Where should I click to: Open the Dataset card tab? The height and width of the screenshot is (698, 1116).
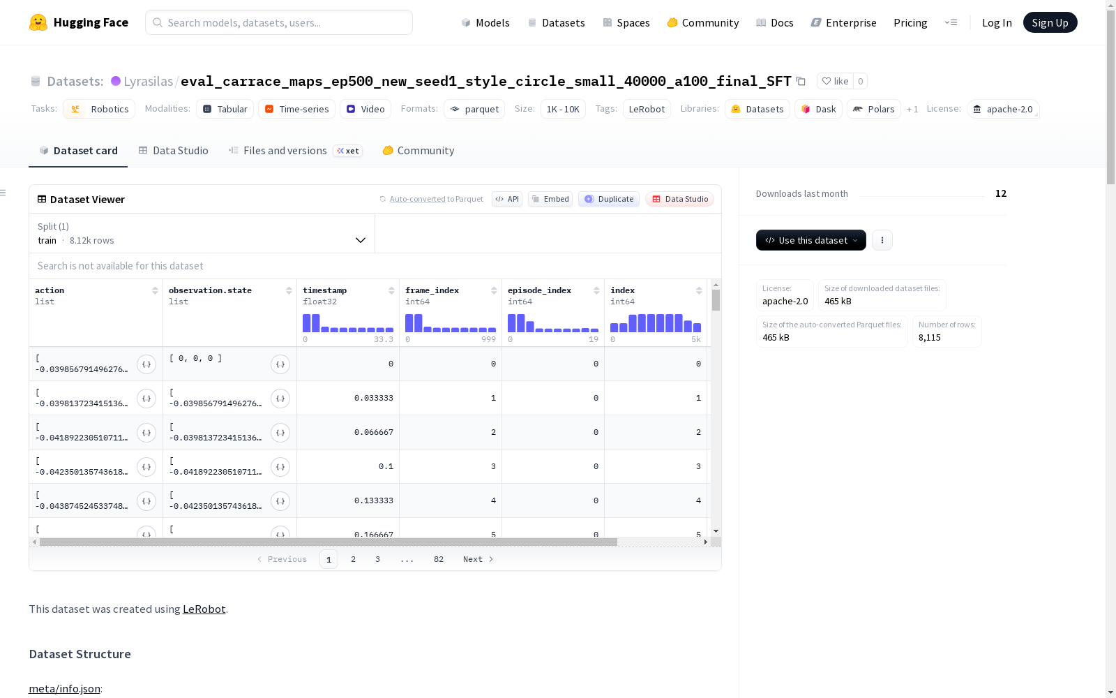pos(78,151)
